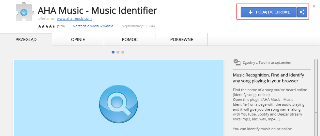
Task: Click the star rating (178)
Action: click(x=51, y=26)
